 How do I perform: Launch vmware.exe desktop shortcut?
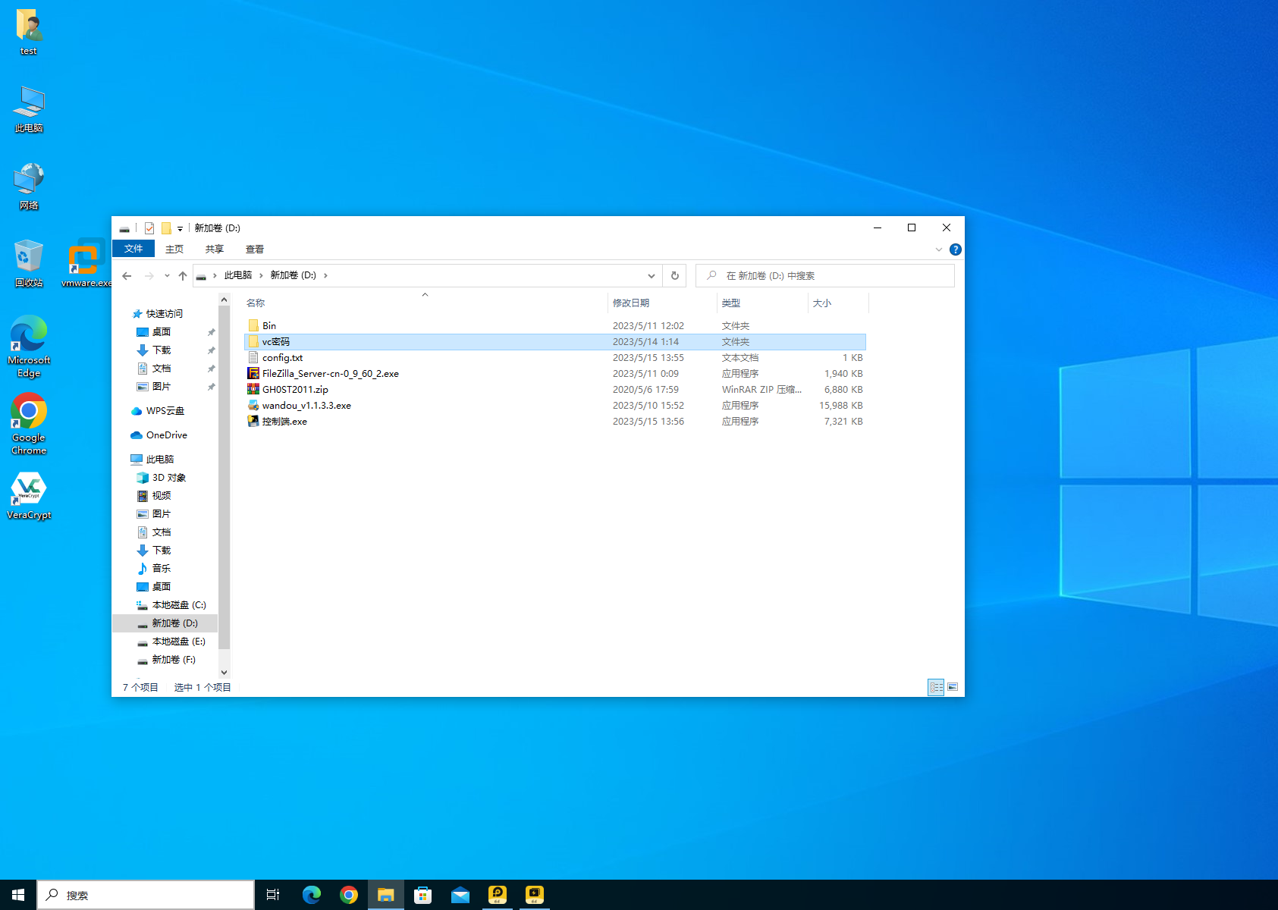(86, 264)
